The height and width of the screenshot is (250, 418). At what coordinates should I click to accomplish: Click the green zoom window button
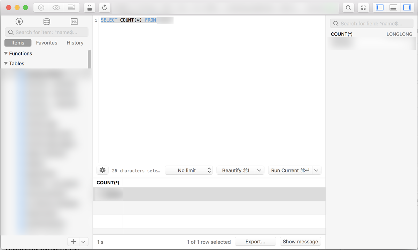(25, 7)
